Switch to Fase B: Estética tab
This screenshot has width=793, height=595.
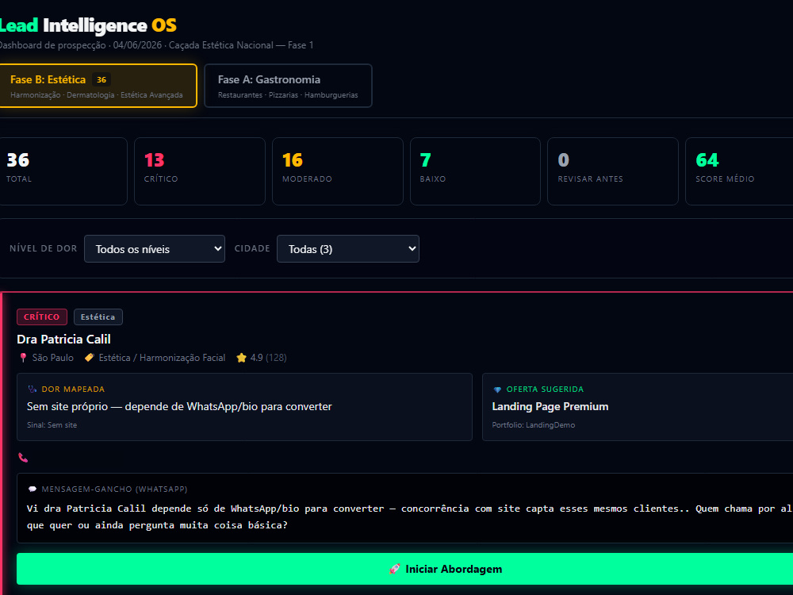[98, 86]
